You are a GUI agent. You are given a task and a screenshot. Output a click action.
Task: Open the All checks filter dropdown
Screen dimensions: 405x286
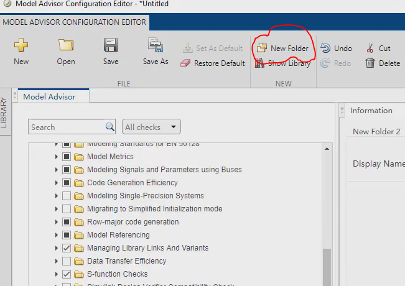pyautogui.click(x=151, y=127)
